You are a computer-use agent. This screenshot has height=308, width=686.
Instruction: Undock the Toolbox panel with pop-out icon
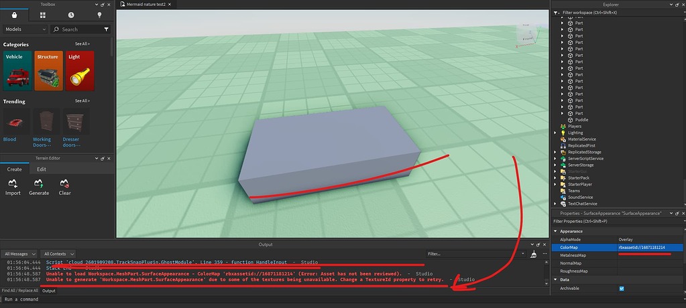[103, 5]
